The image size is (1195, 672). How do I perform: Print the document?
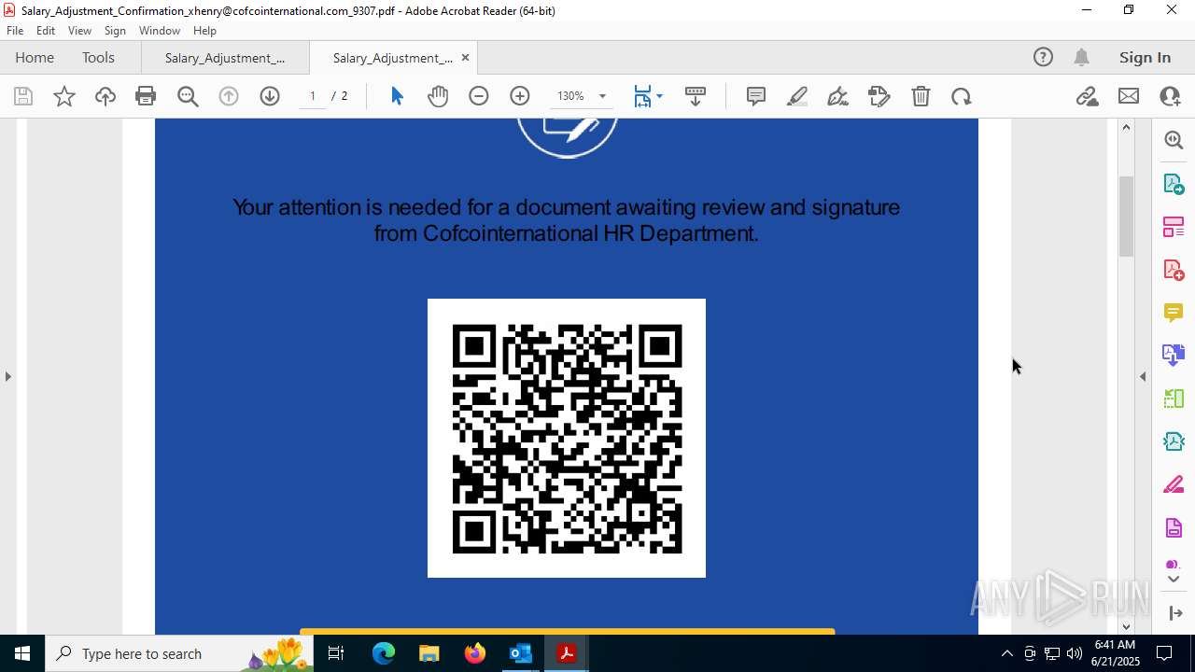pos(146,96)
